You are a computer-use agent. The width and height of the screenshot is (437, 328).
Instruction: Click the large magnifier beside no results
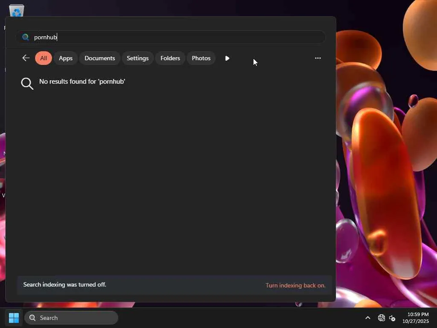point(27,83)
